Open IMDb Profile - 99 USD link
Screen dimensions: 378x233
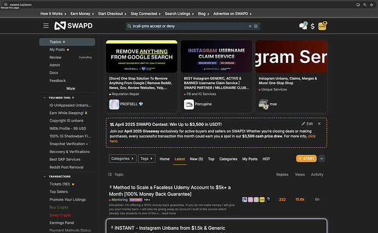click(x=68, y=129)
